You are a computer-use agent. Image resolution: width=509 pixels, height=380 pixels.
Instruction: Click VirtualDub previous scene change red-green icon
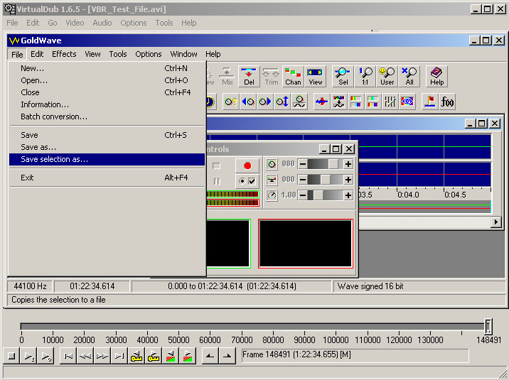tap(171, 356)
